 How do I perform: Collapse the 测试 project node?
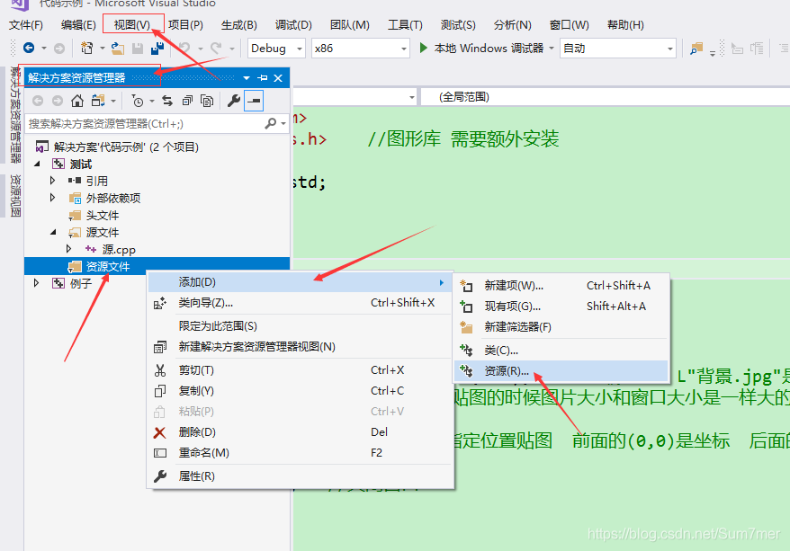[37, 164]
